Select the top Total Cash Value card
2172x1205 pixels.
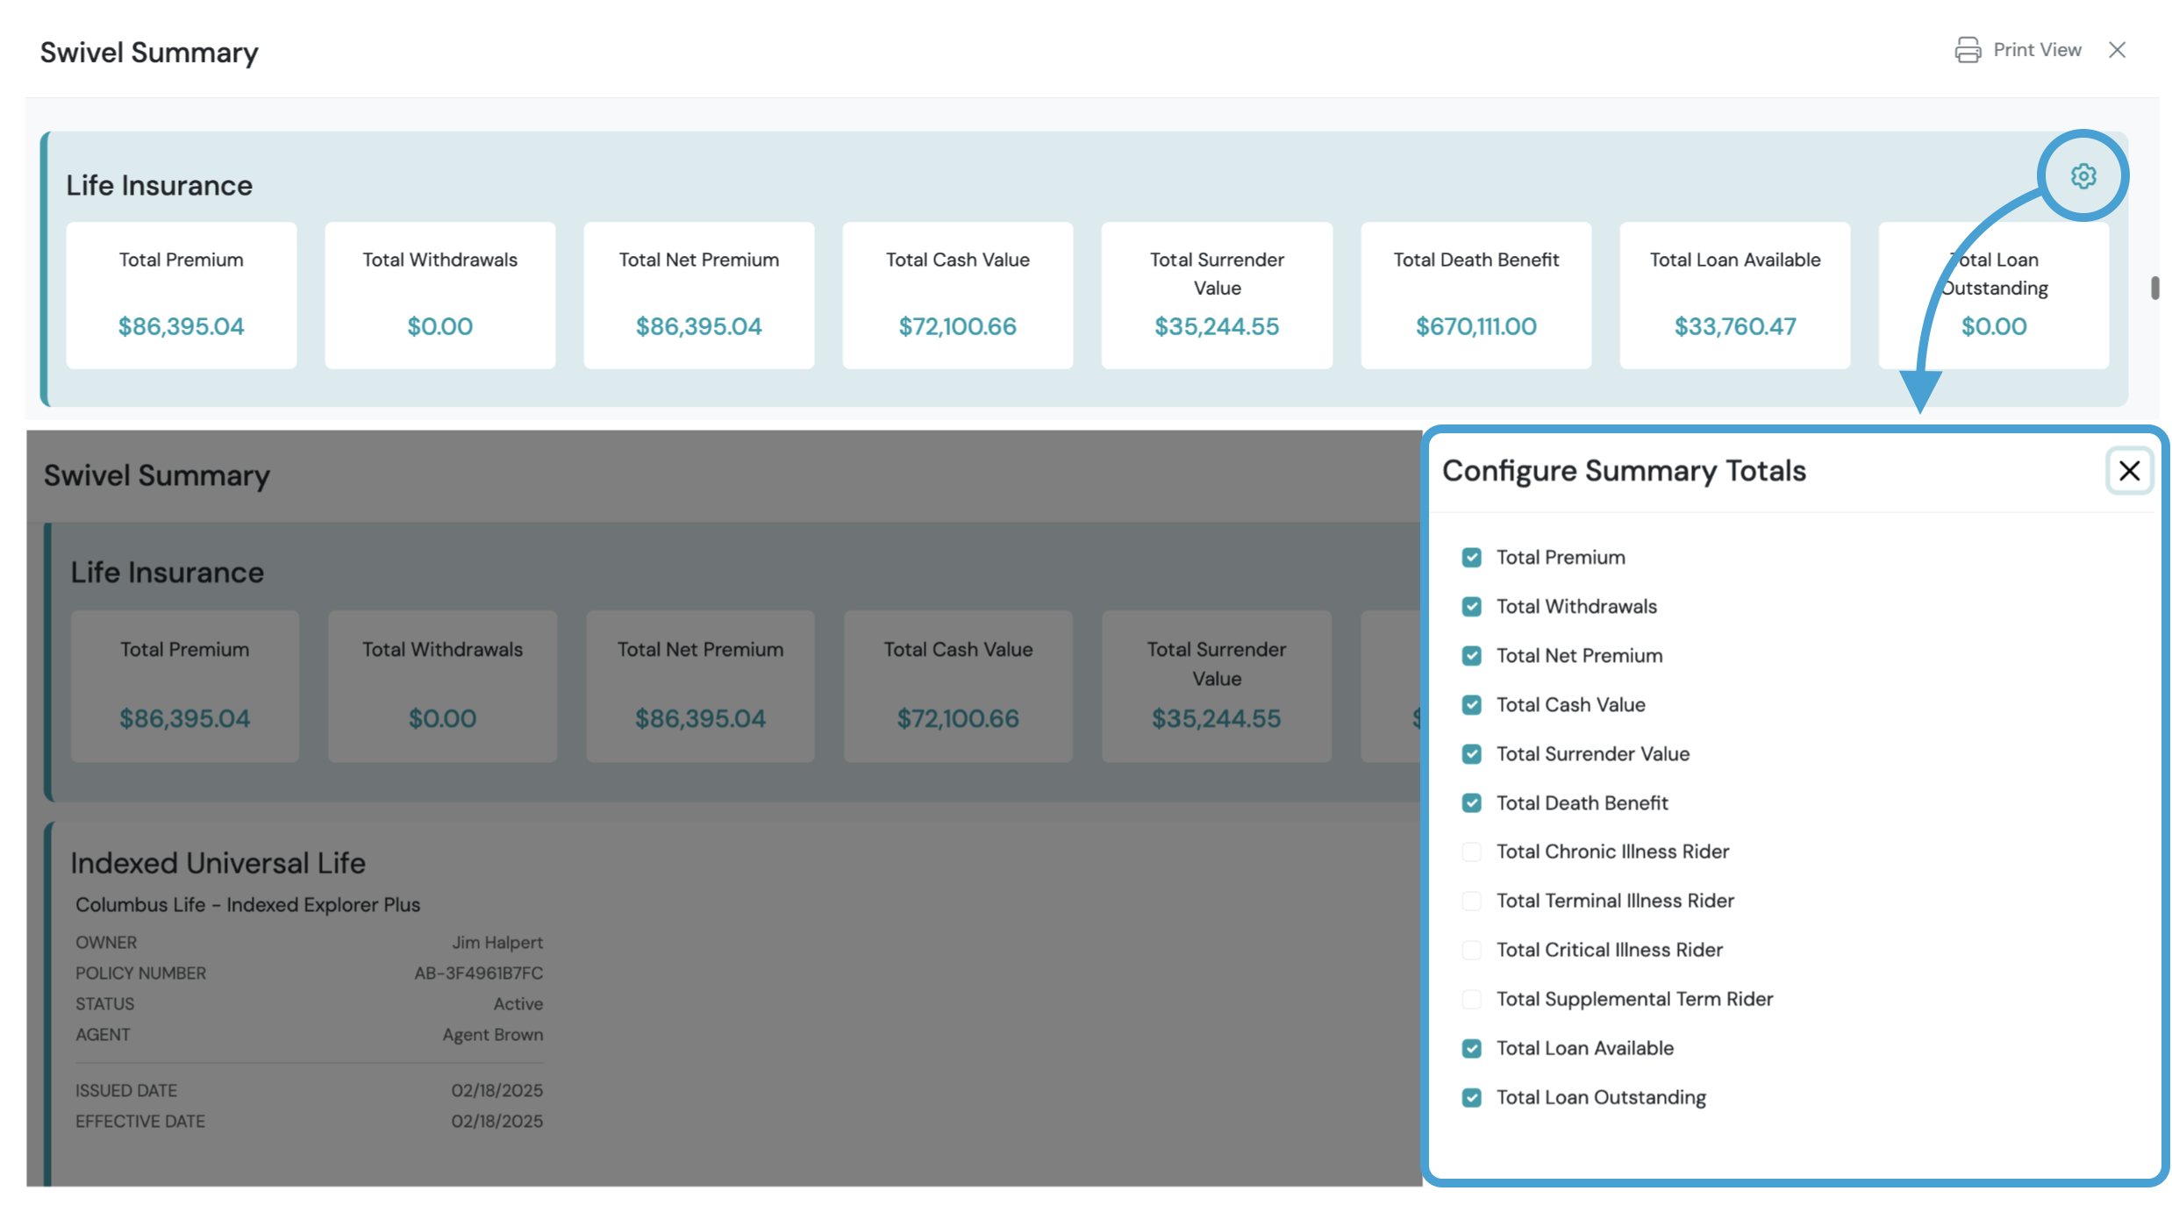tap(958, 296)
